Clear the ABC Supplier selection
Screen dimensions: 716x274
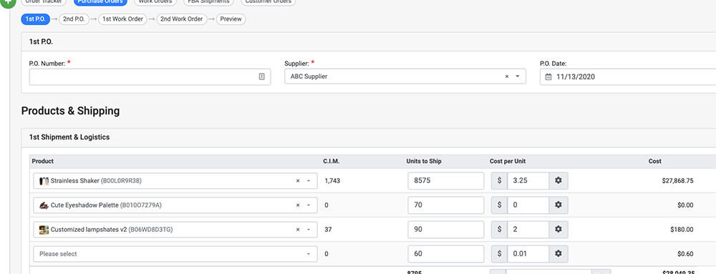(506, 77)
